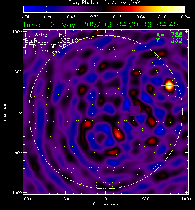Click the purple square mask near center
Screen dimensions: 195x210
click(135, 111)
